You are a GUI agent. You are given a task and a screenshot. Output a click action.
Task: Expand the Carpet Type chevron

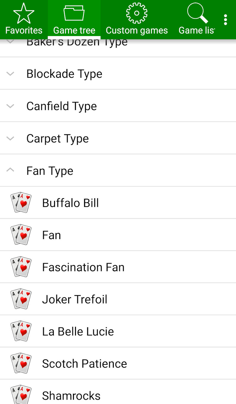click(x=10, y=138)
